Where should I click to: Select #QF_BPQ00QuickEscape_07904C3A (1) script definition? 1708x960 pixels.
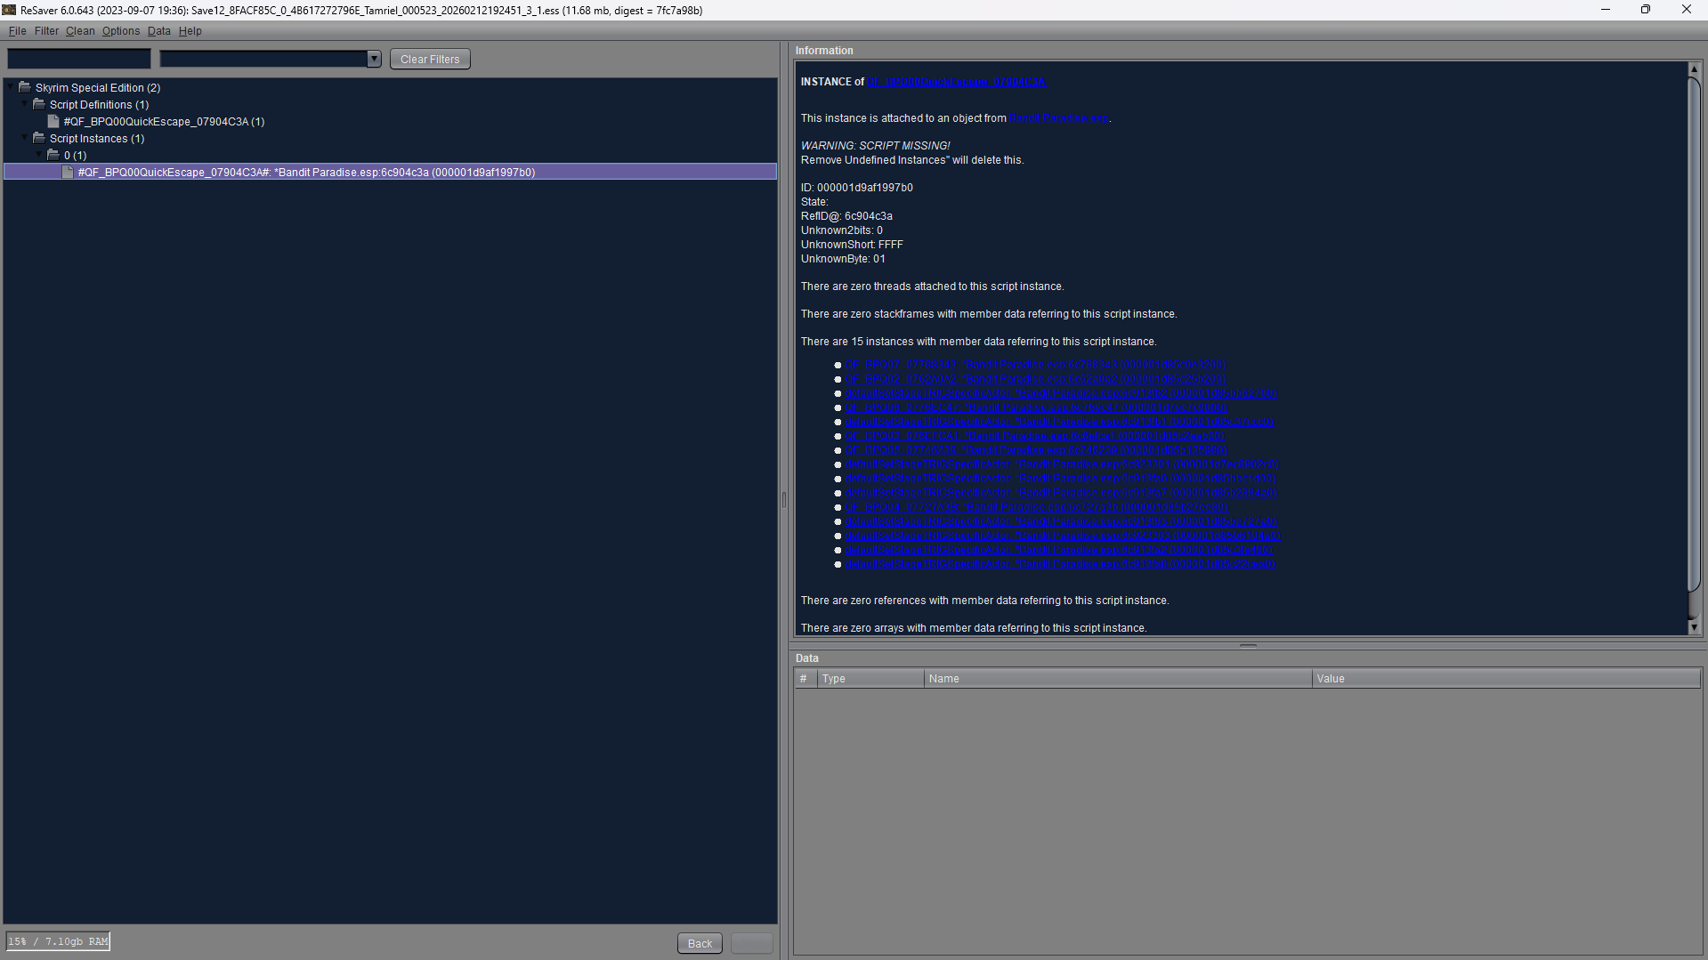click(x=164, y=122)
